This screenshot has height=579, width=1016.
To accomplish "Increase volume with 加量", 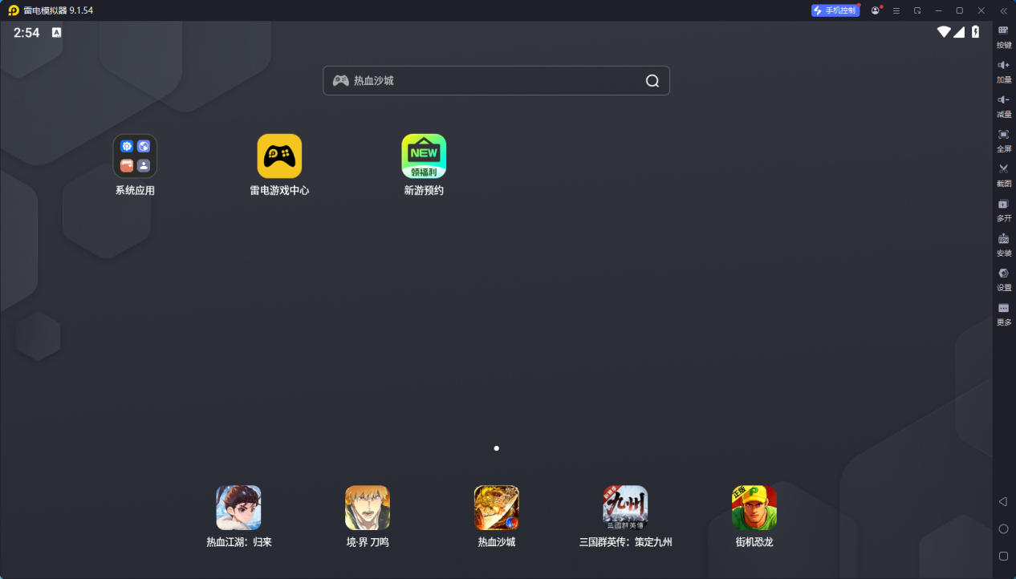I will pyautogui.click(x=1003, y=71).
